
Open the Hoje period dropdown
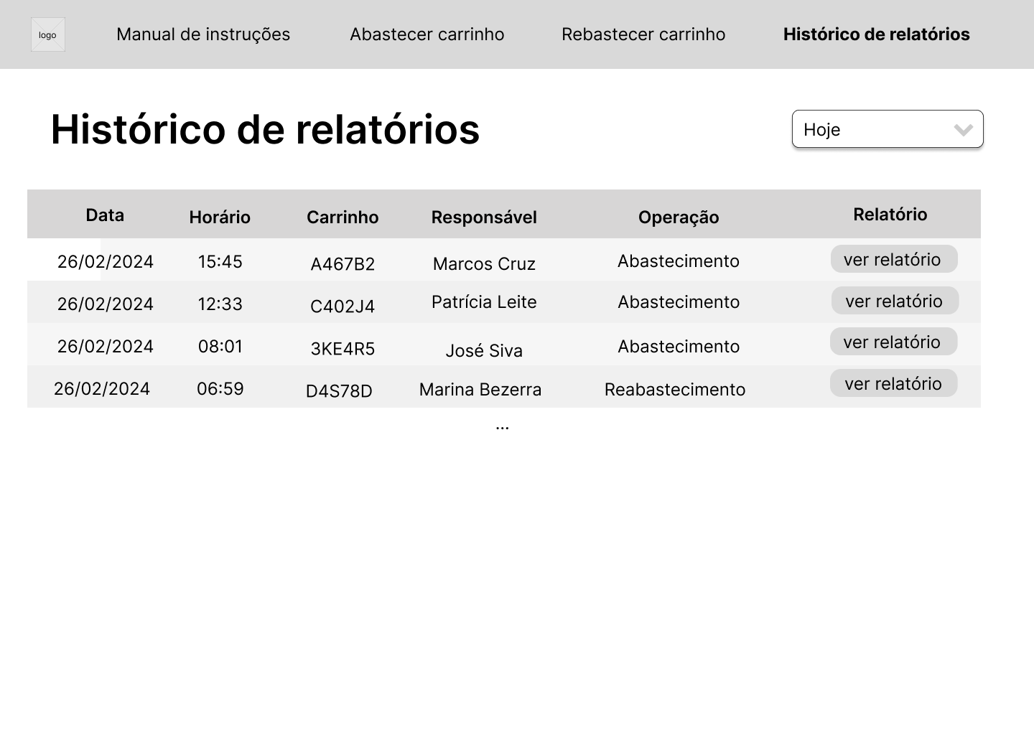(x=888, y=129)
